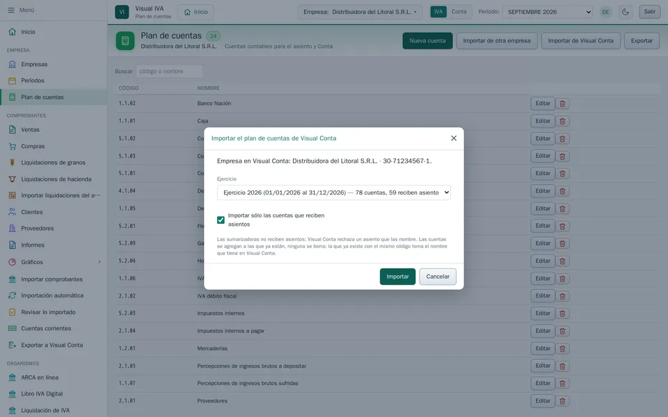
Task: Click the hamburger Menú icon
Action: pyautogui.click(x=11, y=10)
